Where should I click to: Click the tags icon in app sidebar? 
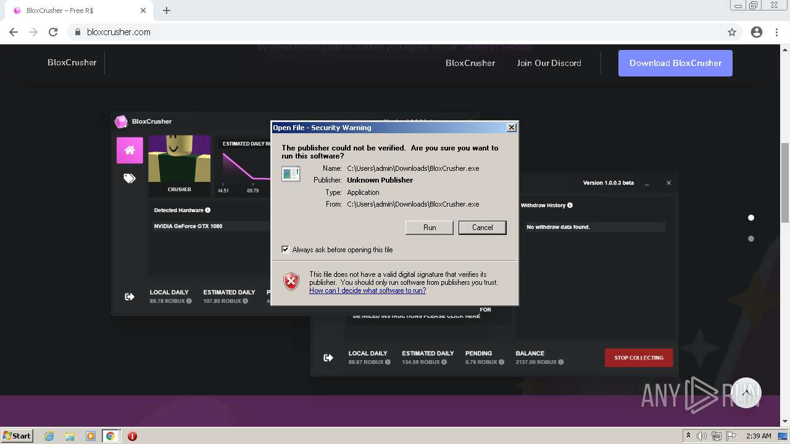[x=130, y=178]
